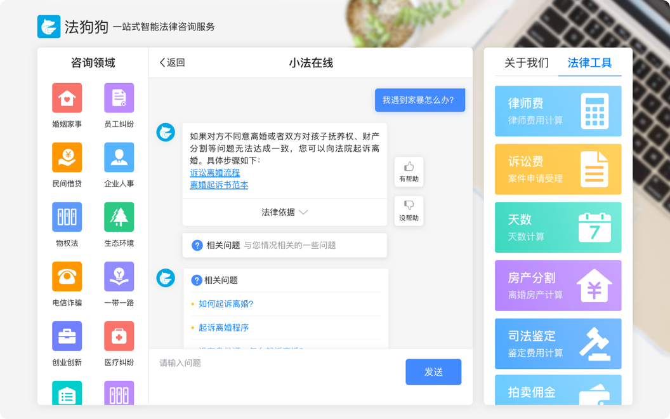Mark the answer as 有帮助 (thumbs up)
The width and height of the screenshot is (670, 419).
tap(409, 171)
